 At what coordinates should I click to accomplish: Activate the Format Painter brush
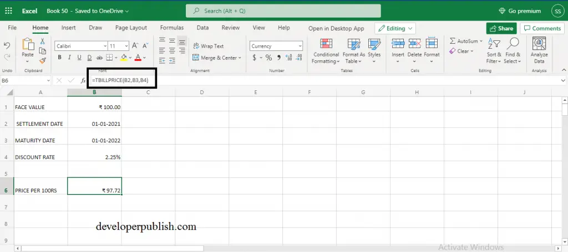point(42,60)
